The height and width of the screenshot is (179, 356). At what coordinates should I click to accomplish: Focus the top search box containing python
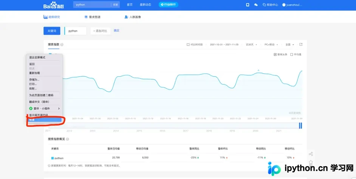[93, 5]
